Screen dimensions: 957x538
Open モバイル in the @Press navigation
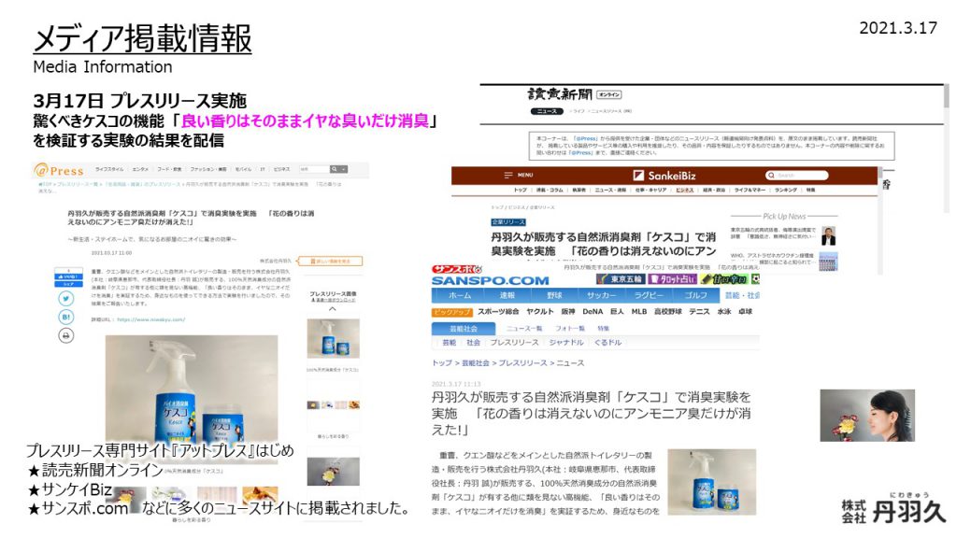tap(243, 169)
